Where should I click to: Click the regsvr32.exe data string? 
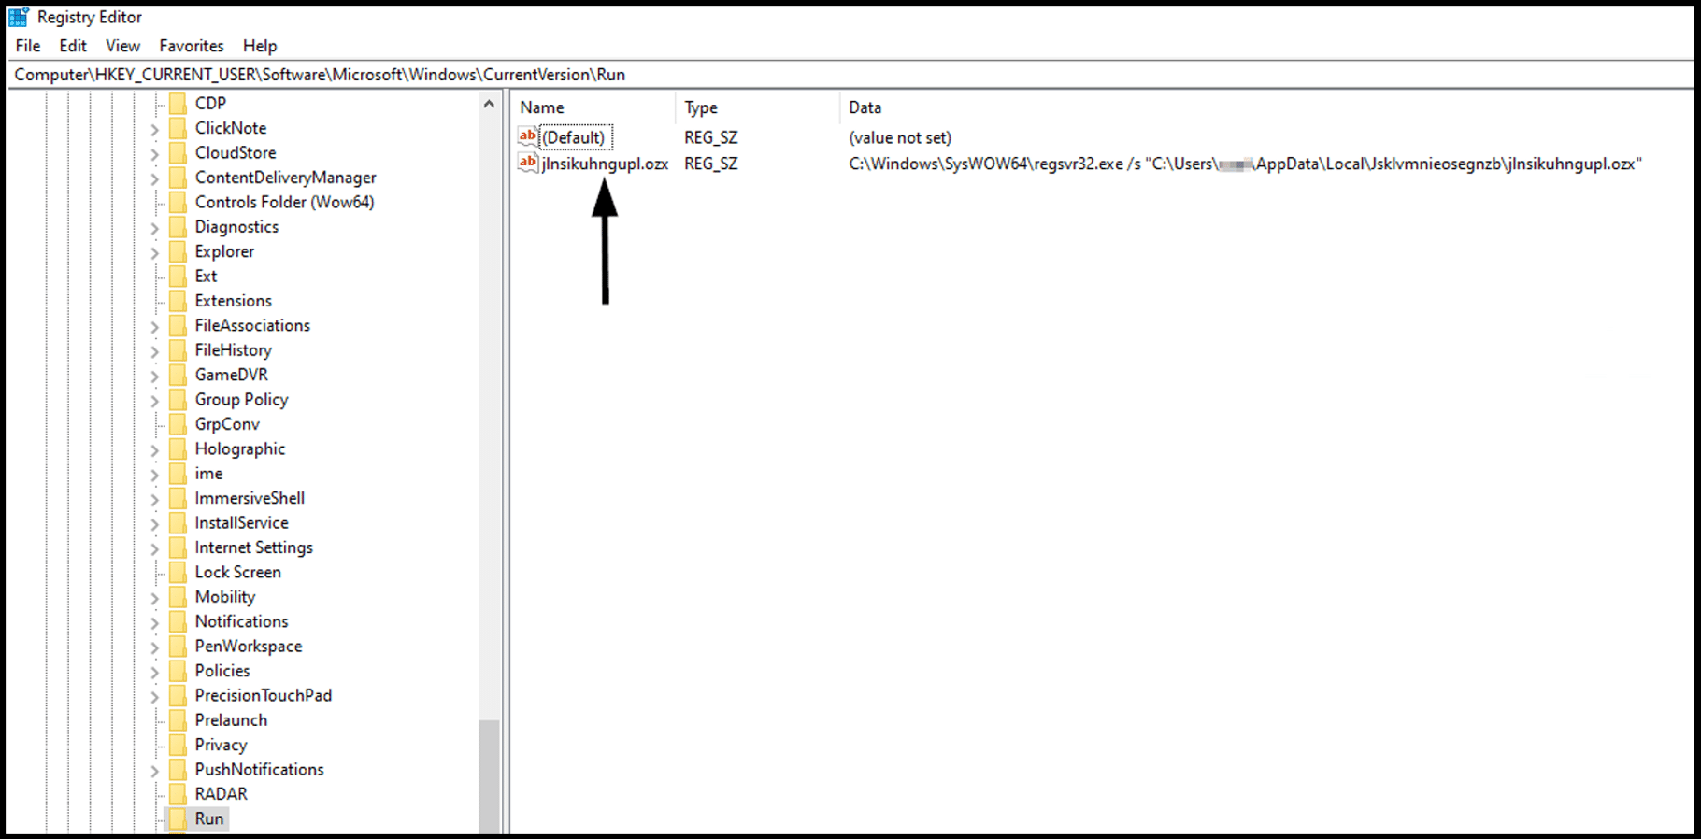[x=1245, y=164]
